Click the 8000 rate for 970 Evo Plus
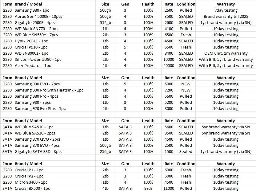 [169, 108]
